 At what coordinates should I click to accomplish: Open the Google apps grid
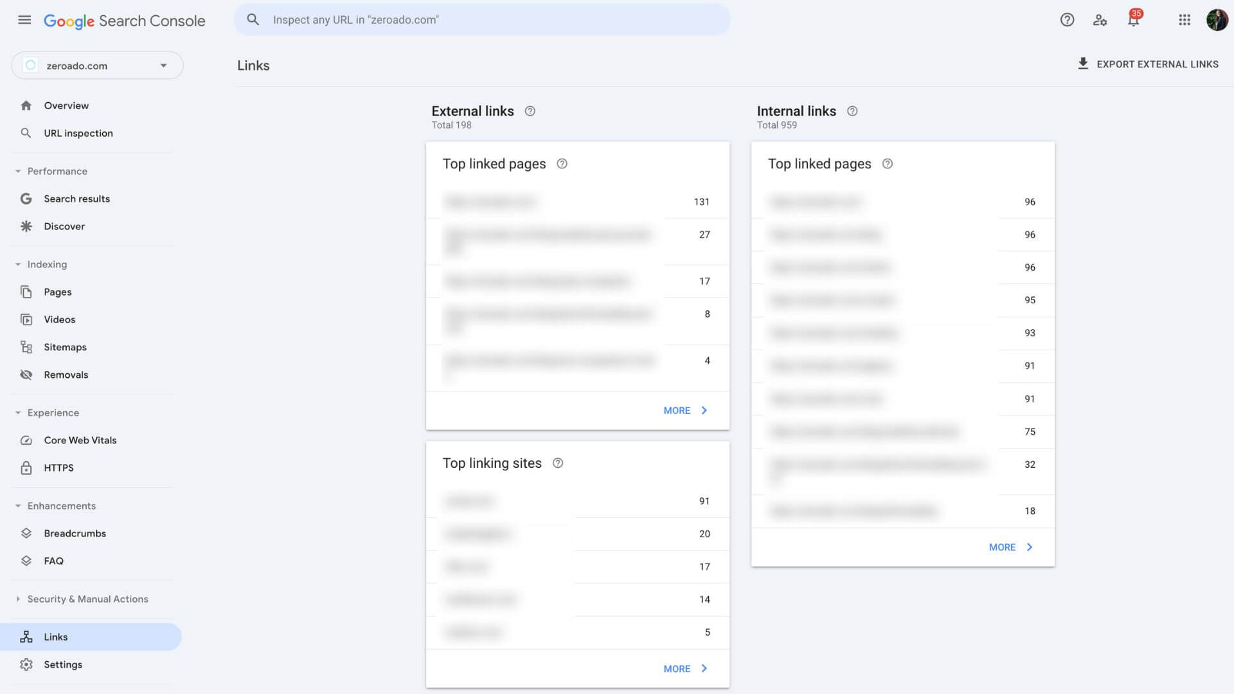tap(1185, 20)
